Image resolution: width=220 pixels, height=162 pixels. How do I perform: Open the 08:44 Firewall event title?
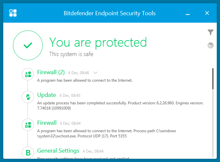coord(47,123)
